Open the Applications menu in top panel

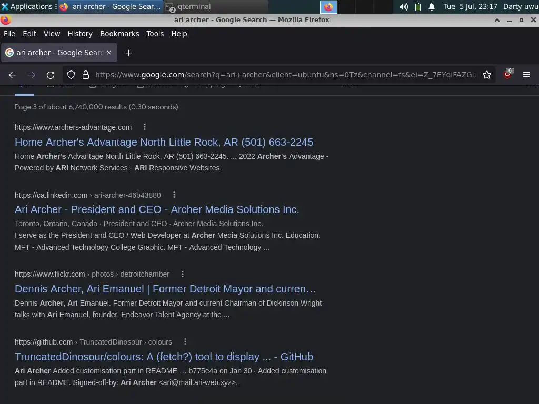point(27,6)
